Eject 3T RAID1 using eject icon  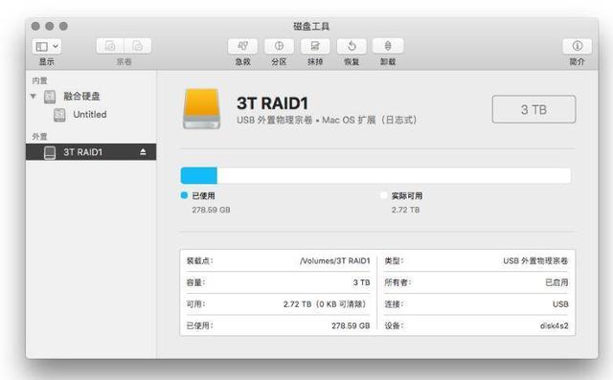[143, 152]
